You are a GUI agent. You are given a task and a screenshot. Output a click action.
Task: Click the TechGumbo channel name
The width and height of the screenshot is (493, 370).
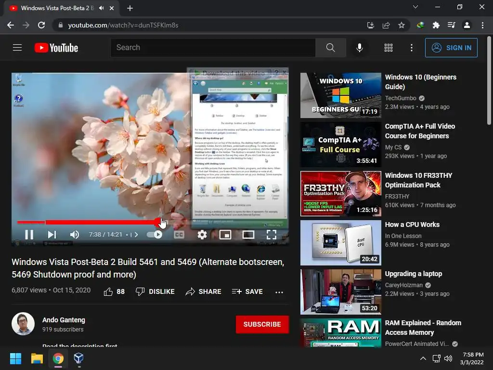(401, 98)
